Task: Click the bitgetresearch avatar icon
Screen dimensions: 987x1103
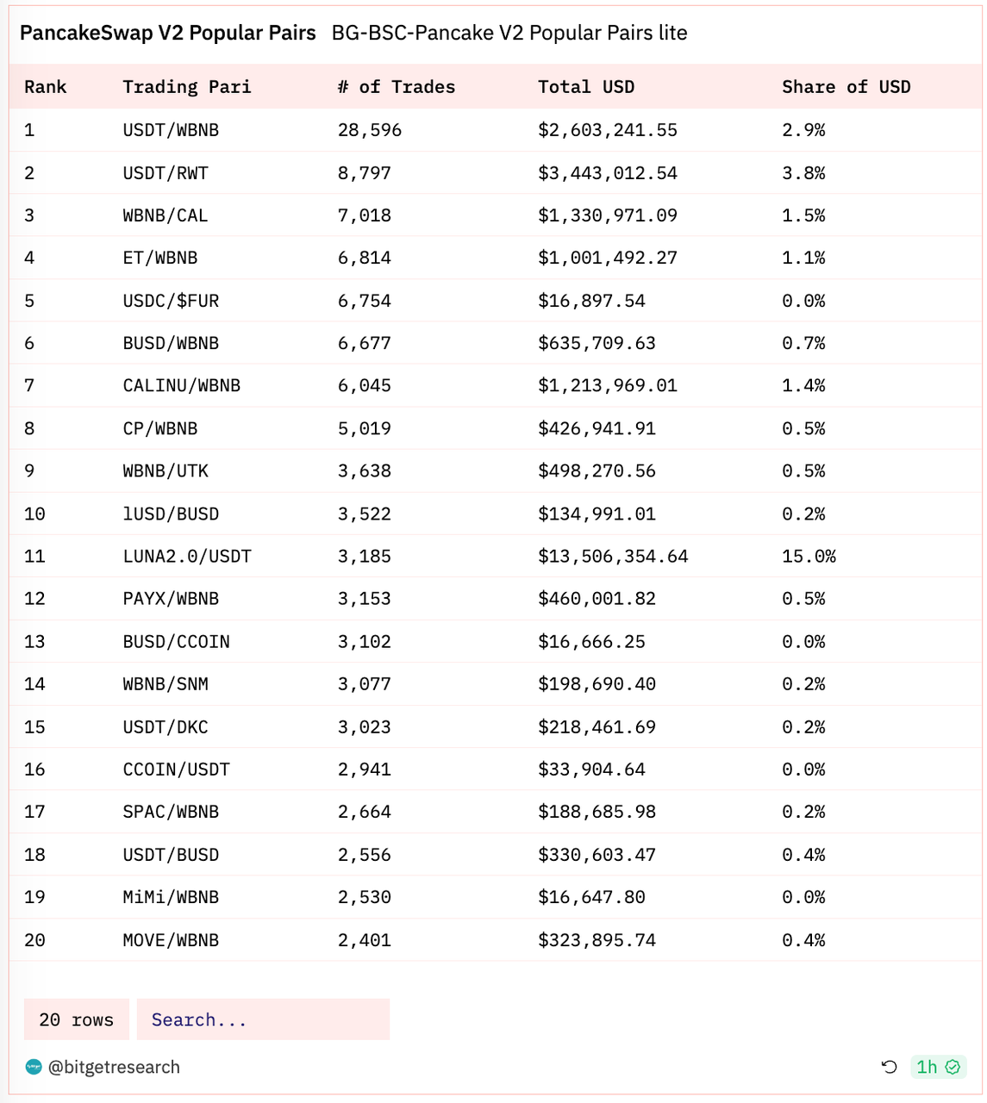Action: click(x=34, y=1067)
